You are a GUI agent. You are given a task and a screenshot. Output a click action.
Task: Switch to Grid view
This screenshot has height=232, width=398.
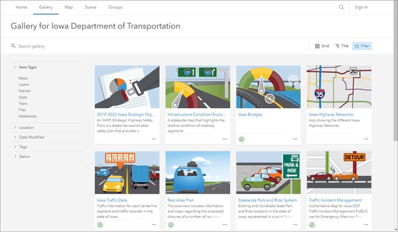pyautogui.click(x=322, y=46)
